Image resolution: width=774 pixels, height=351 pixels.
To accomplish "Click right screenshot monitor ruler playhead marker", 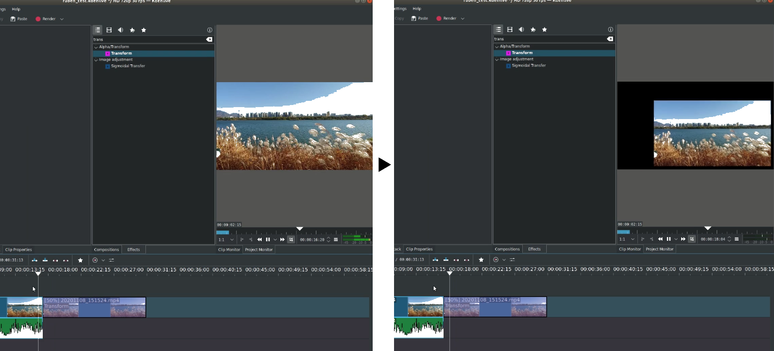I will [x=708, y=228].
